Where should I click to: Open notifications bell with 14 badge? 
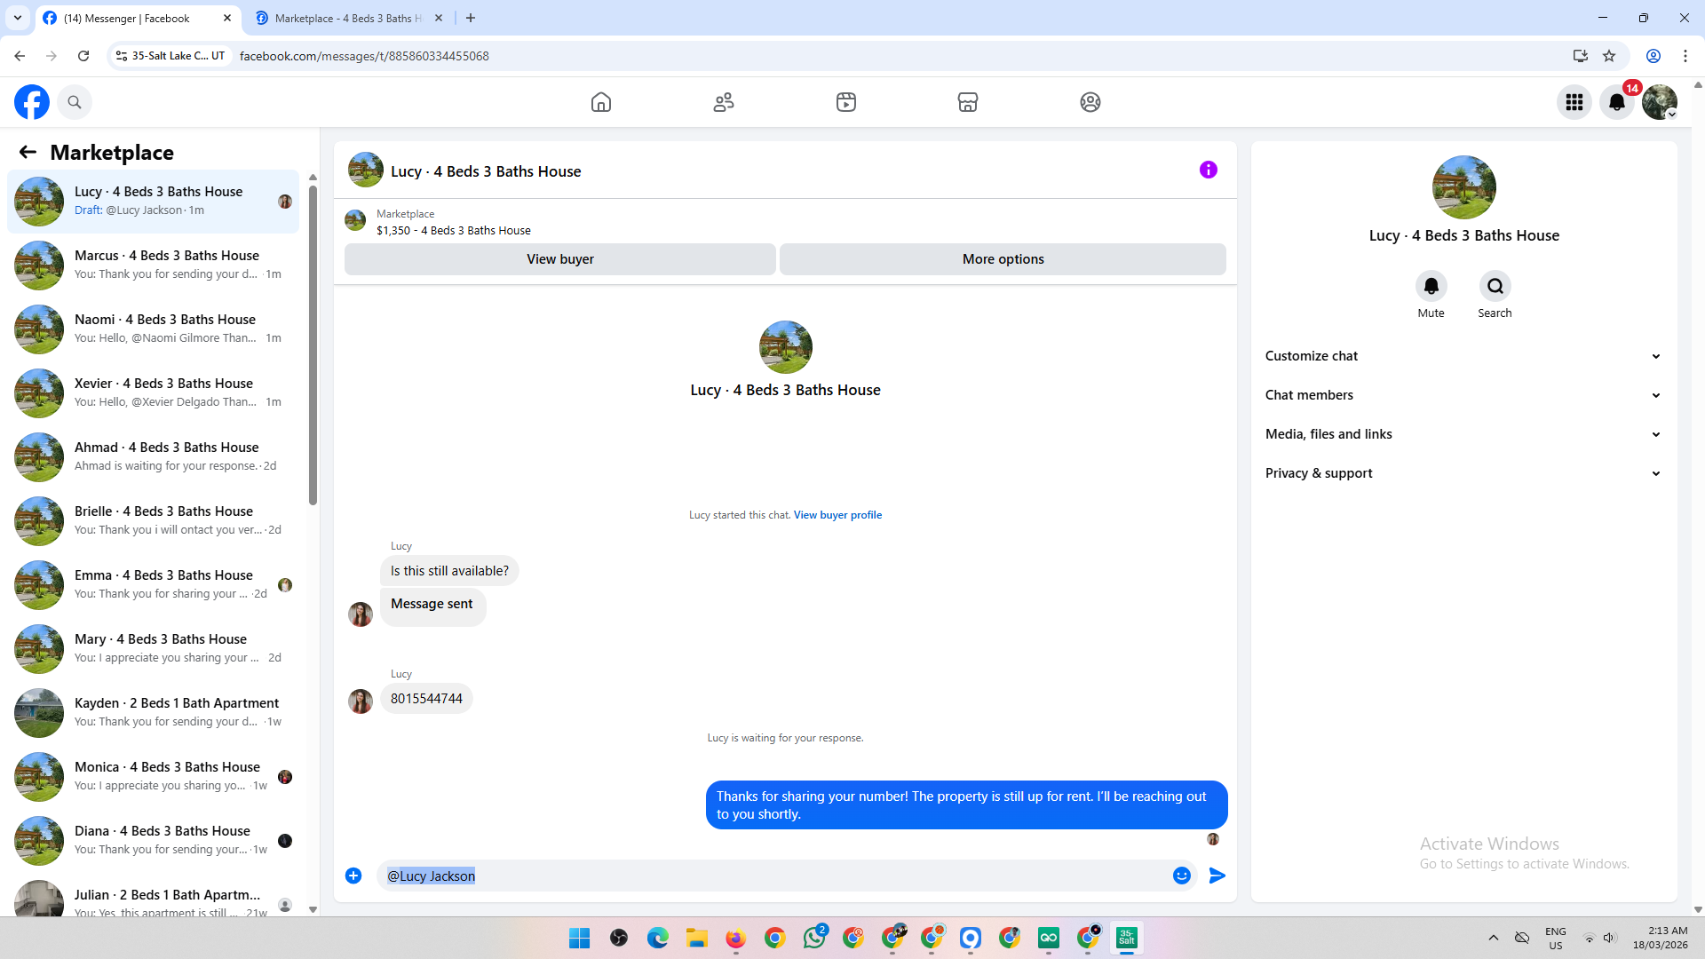pyautogui.click(x=1617, y=102)
